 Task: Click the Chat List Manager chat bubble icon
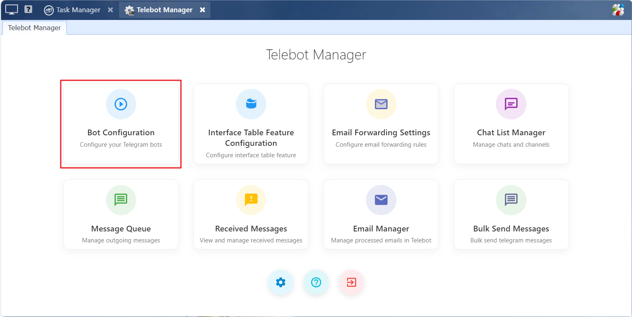click(511, 104)
